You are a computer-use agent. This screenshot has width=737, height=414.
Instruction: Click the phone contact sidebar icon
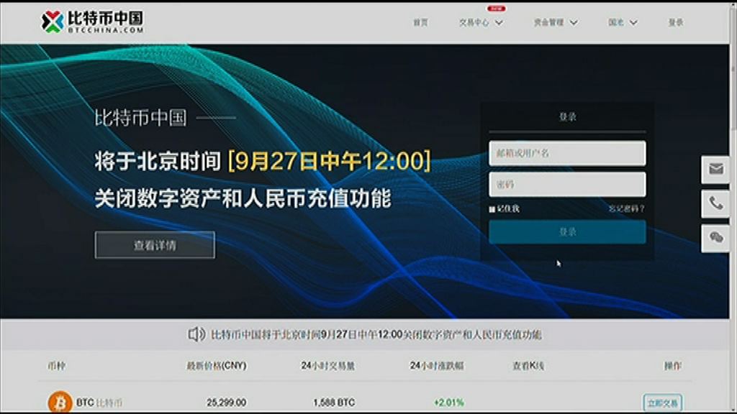[715, 203]
